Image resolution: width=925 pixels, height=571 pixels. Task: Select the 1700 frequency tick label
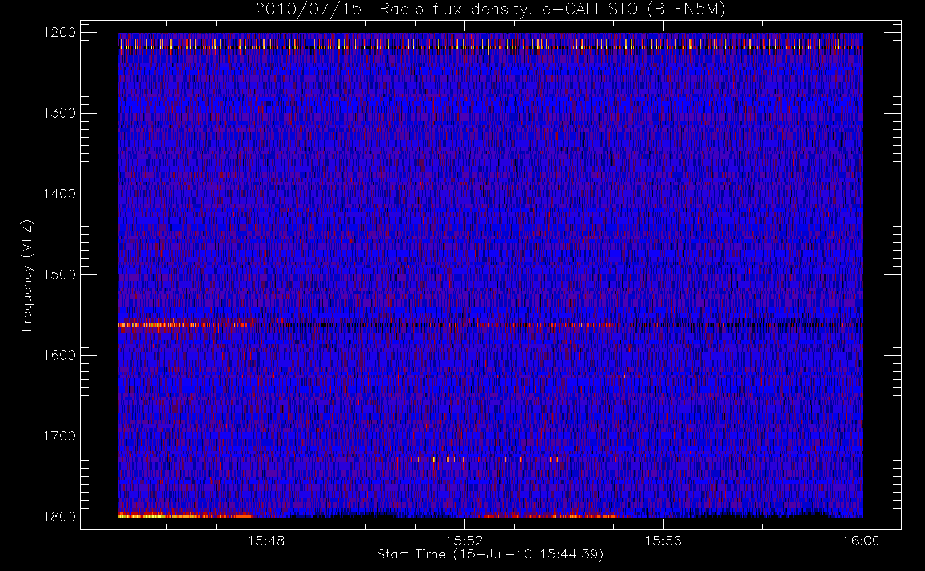pos(59,436)
